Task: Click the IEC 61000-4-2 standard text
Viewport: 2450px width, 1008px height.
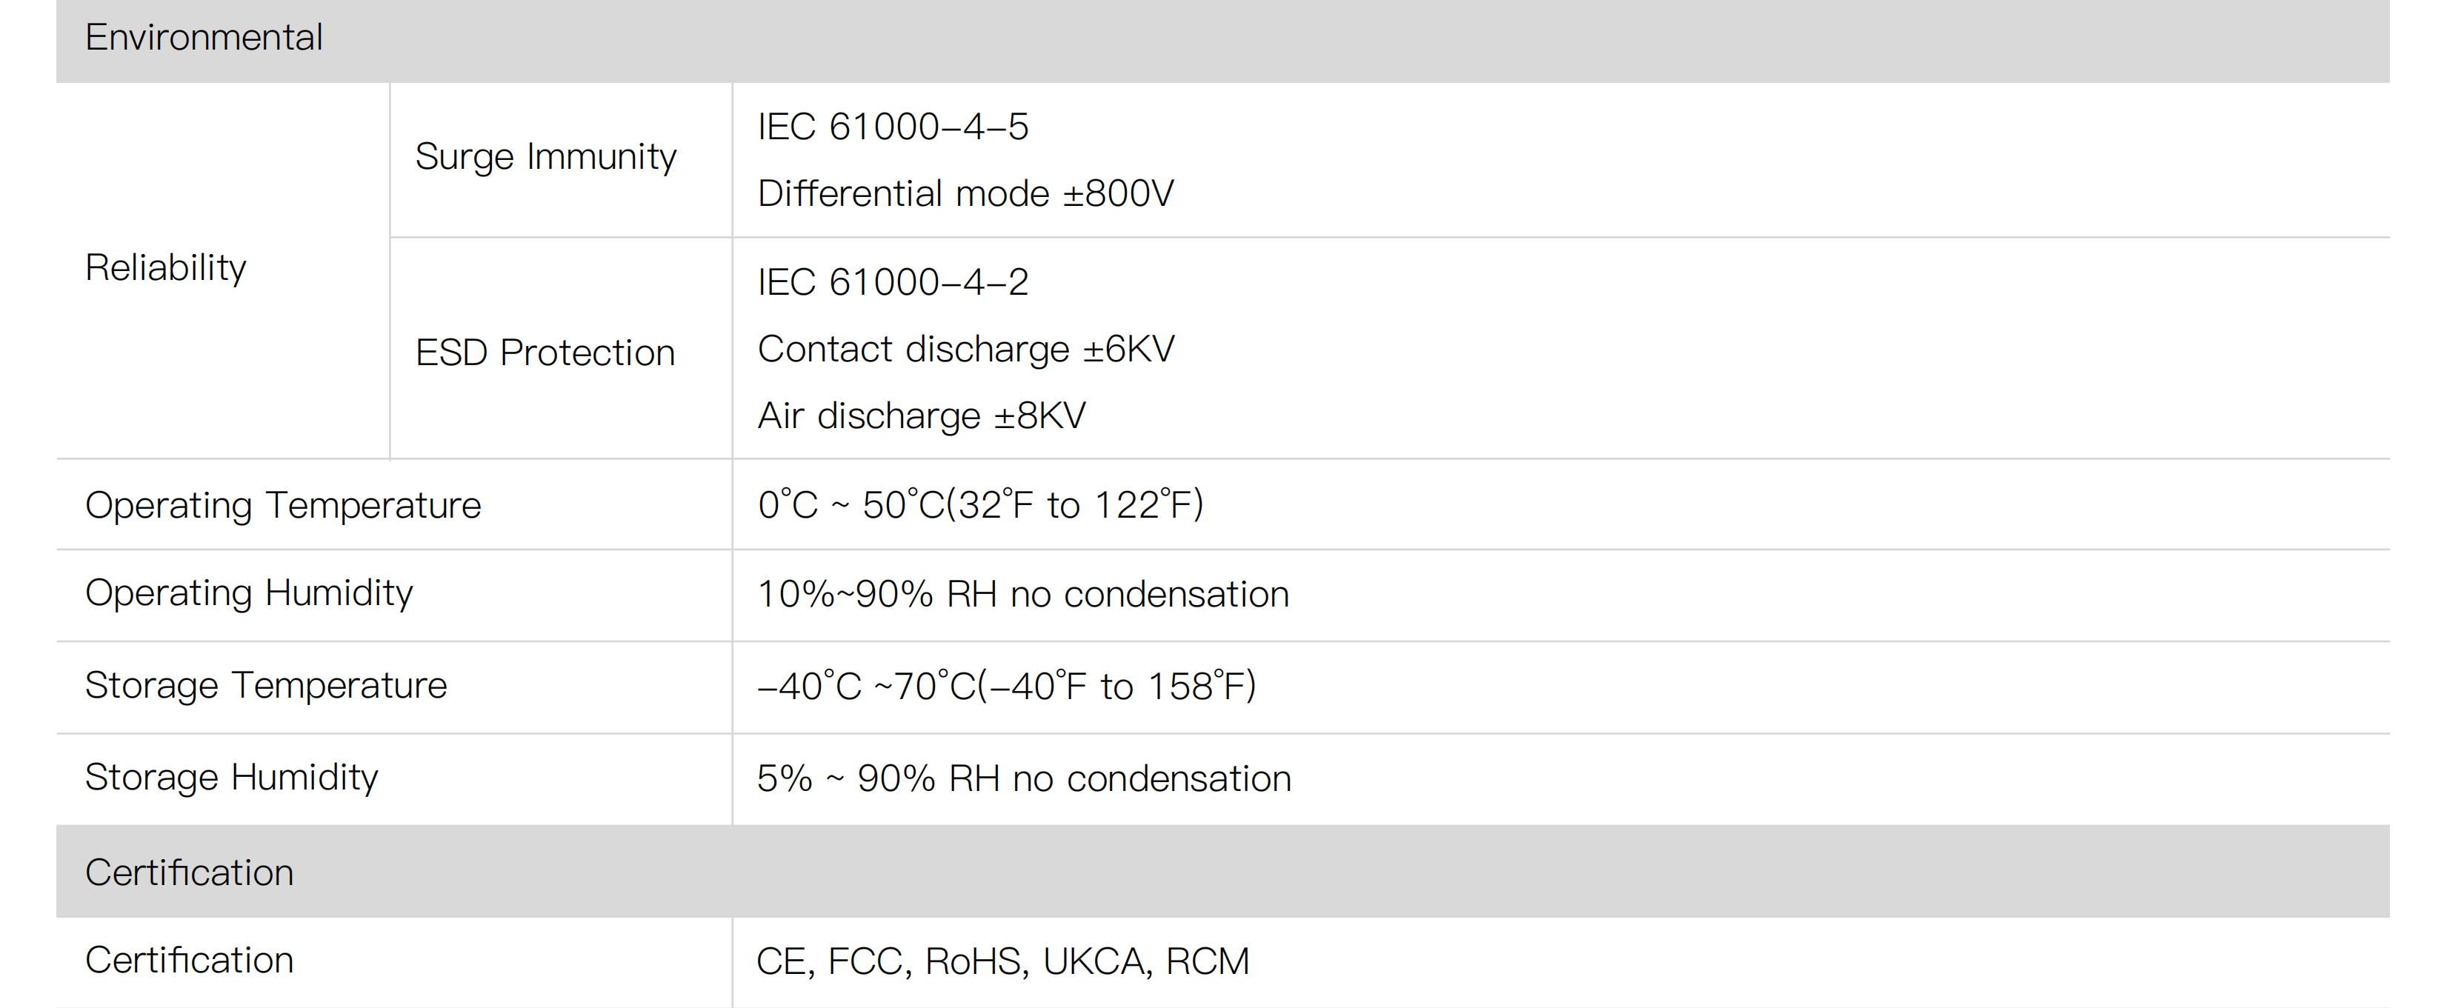Action: click(892, 282)
